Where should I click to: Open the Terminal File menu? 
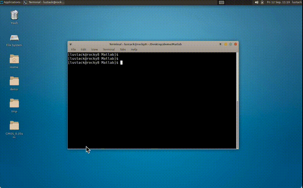tap(74, 49)
